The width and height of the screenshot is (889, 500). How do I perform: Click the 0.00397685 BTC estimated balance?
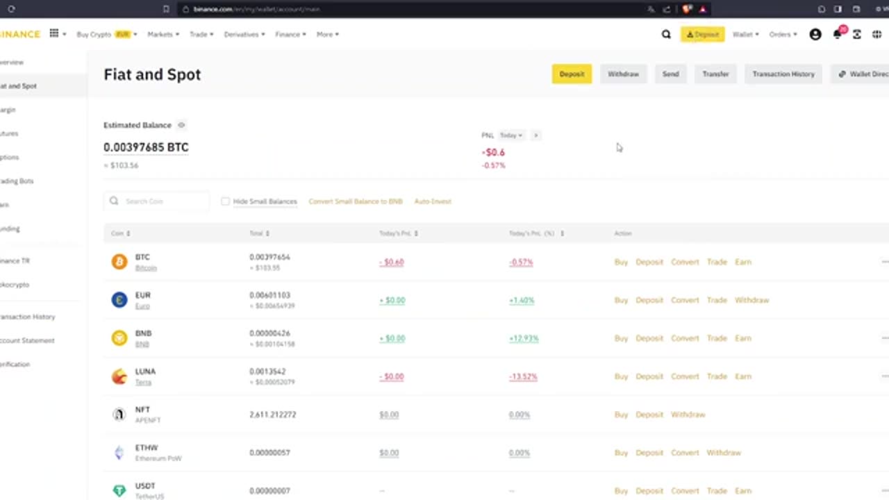click(146, 147)
